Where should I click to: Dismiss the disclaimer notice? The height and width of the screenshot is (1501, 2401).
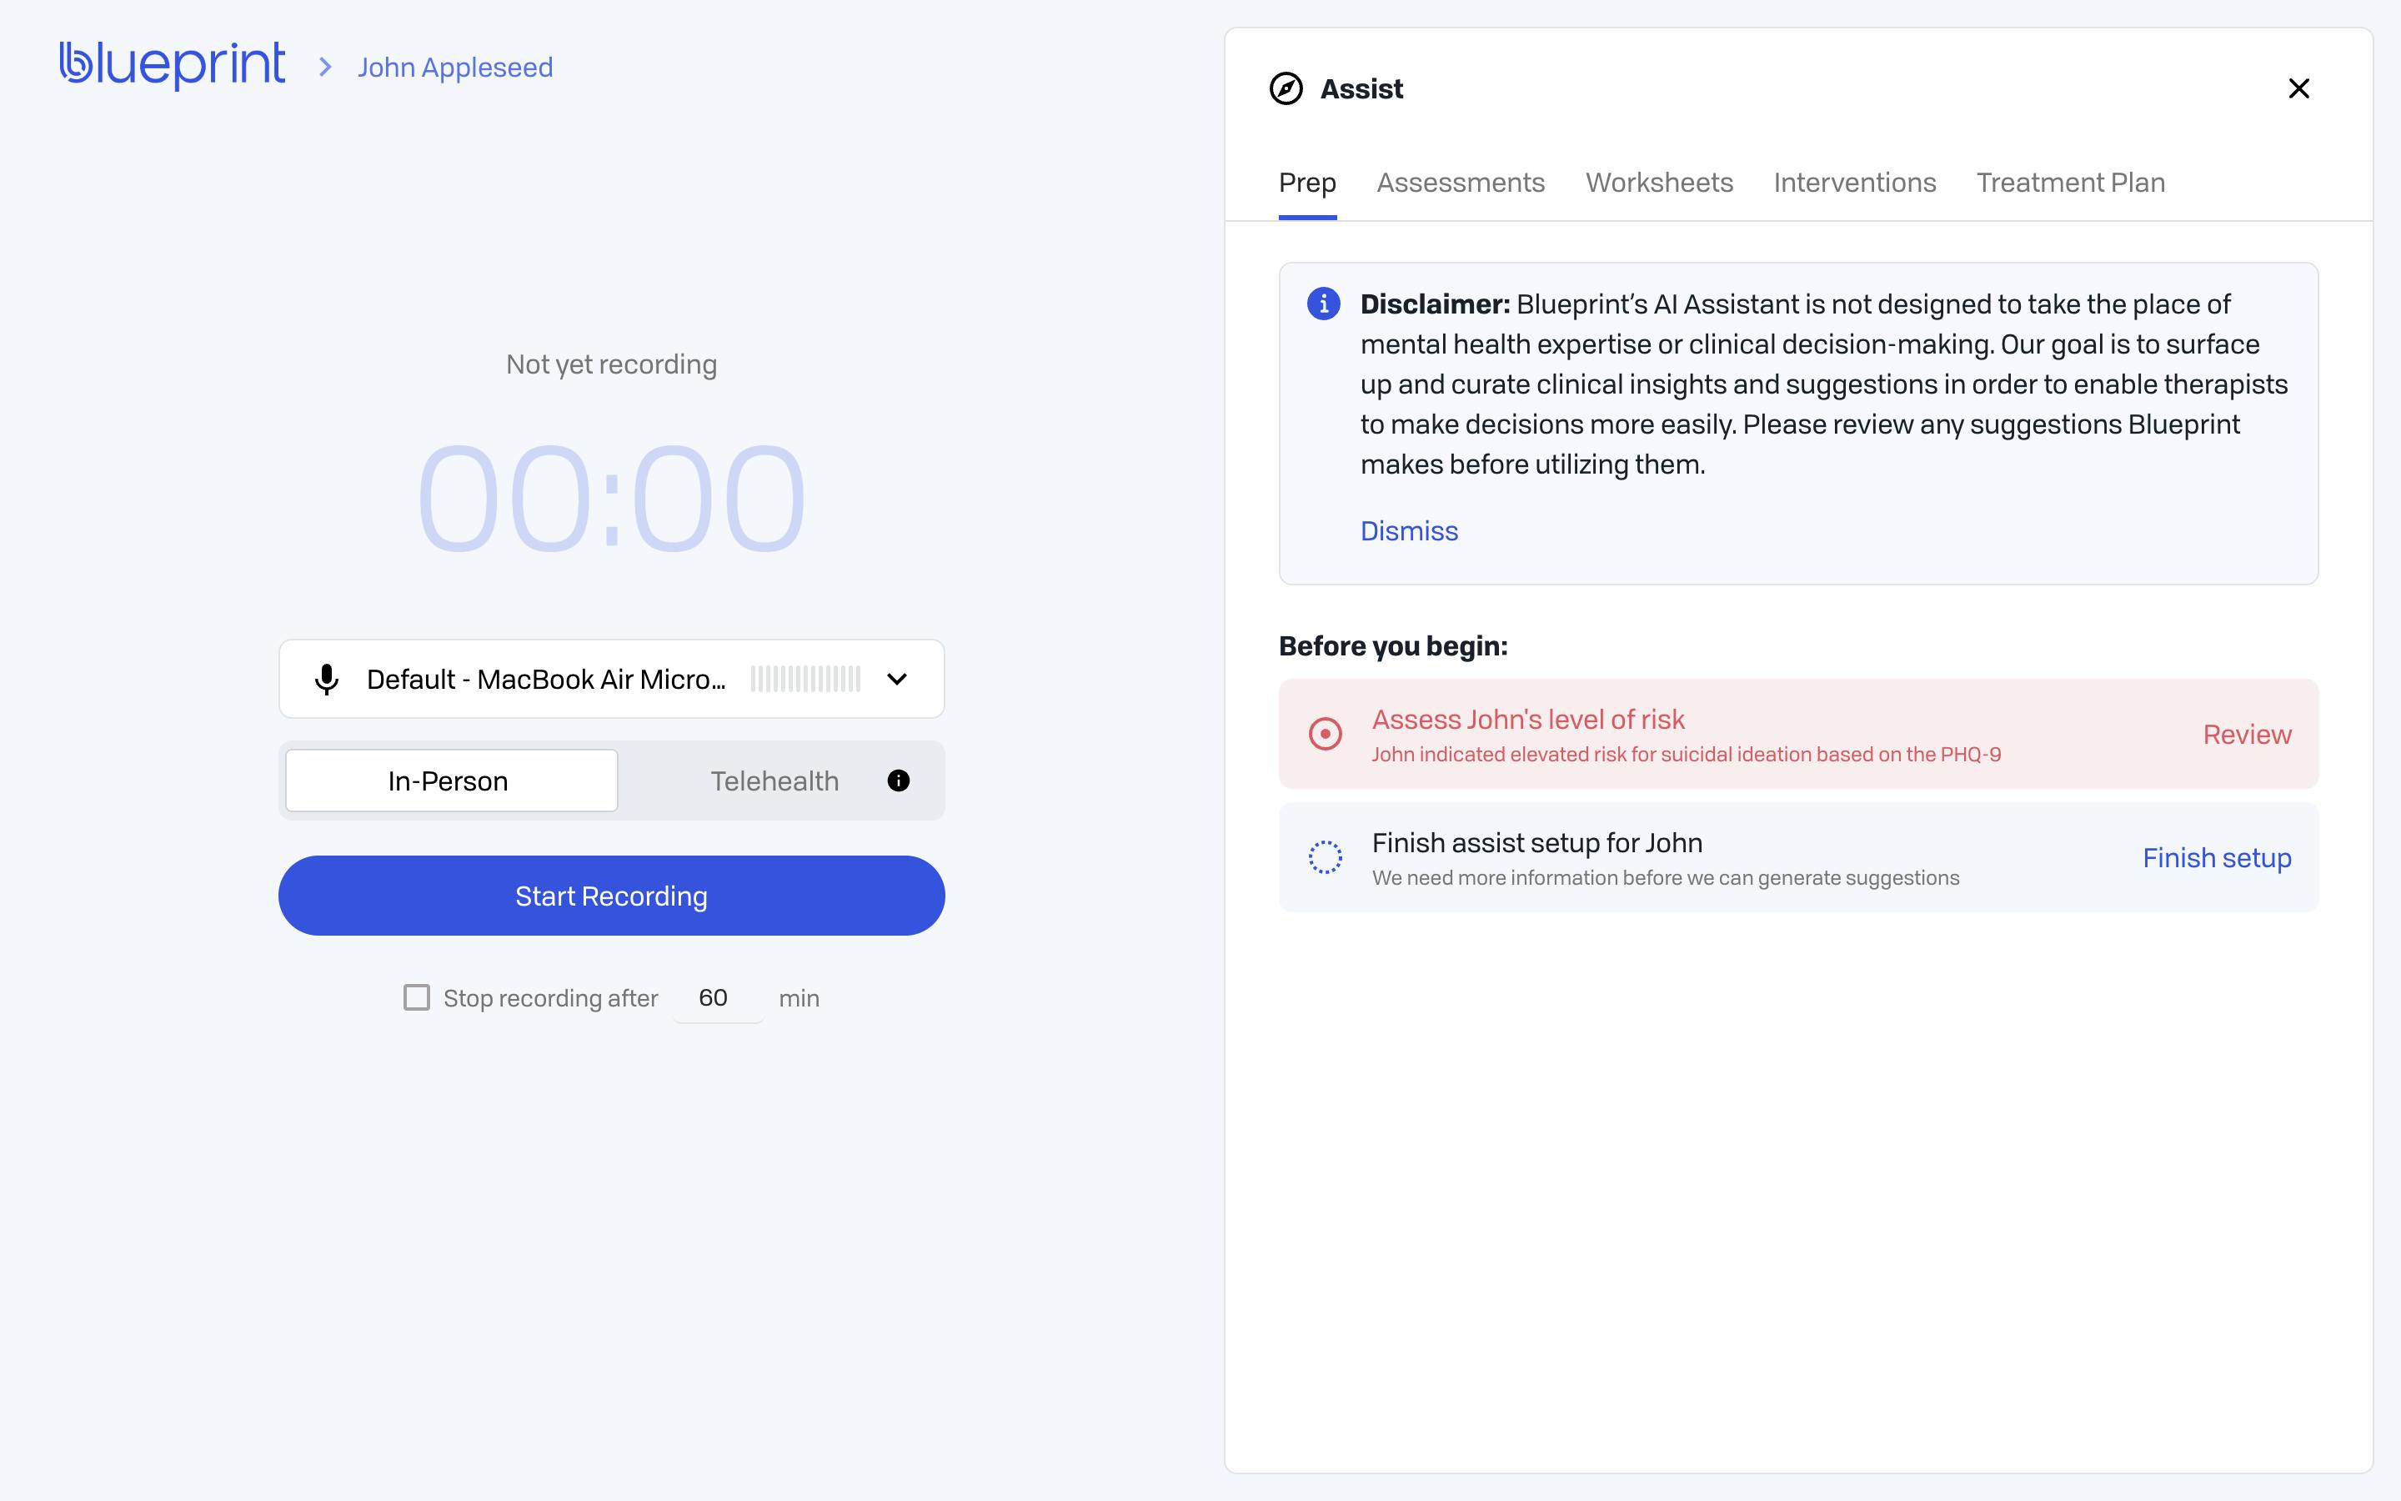click(1408, 531)
